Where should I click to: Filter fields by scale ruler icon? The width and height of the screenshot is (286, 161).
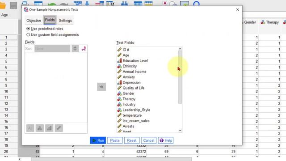[x=59, y=128]
